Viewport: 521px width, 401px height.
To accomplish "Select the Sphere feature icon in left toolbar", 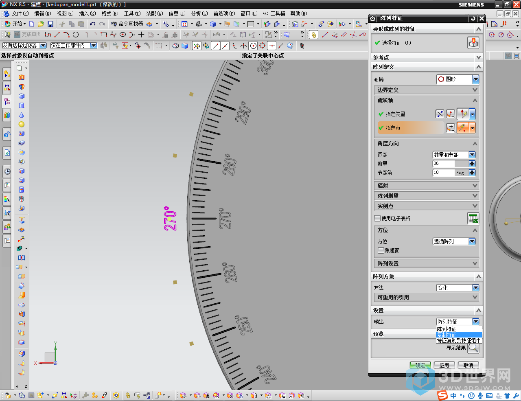I will [x=22, y=124].
